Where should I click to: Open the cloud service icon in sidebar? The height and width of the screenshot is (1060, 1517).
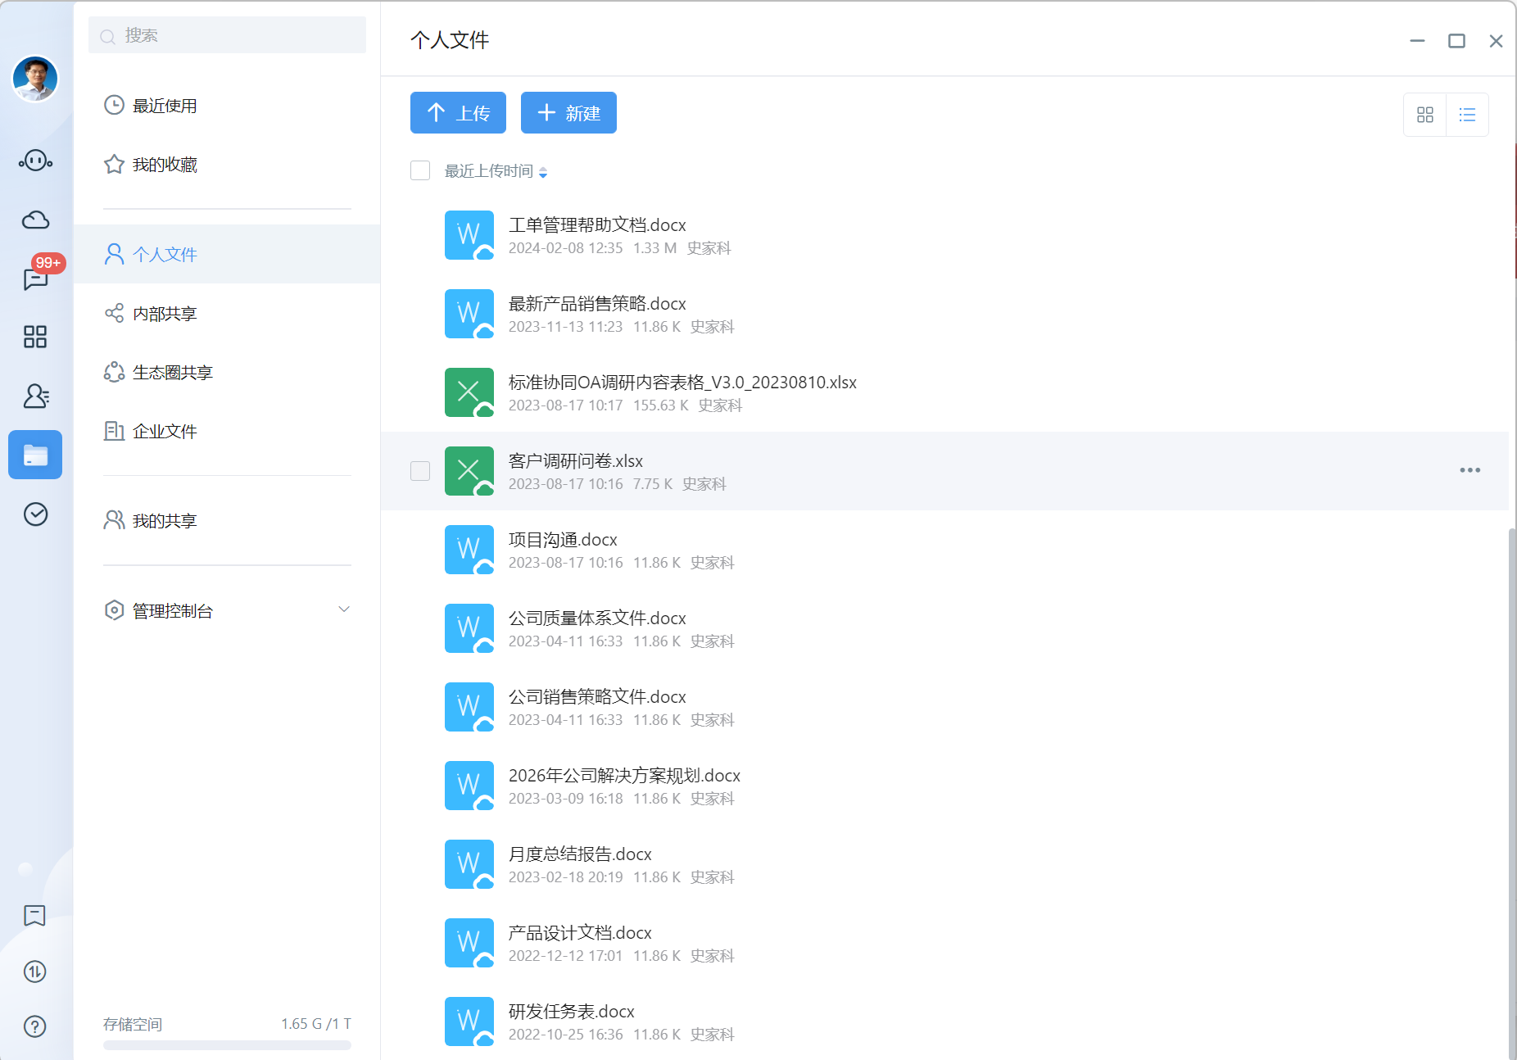pyautogui.click(x=34, y=220)
